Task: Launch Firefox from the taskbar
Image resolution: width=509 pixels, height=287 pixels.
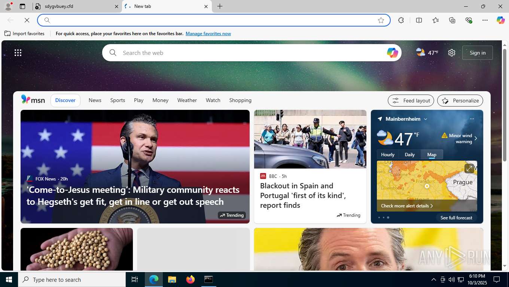Action: (191, 280)
